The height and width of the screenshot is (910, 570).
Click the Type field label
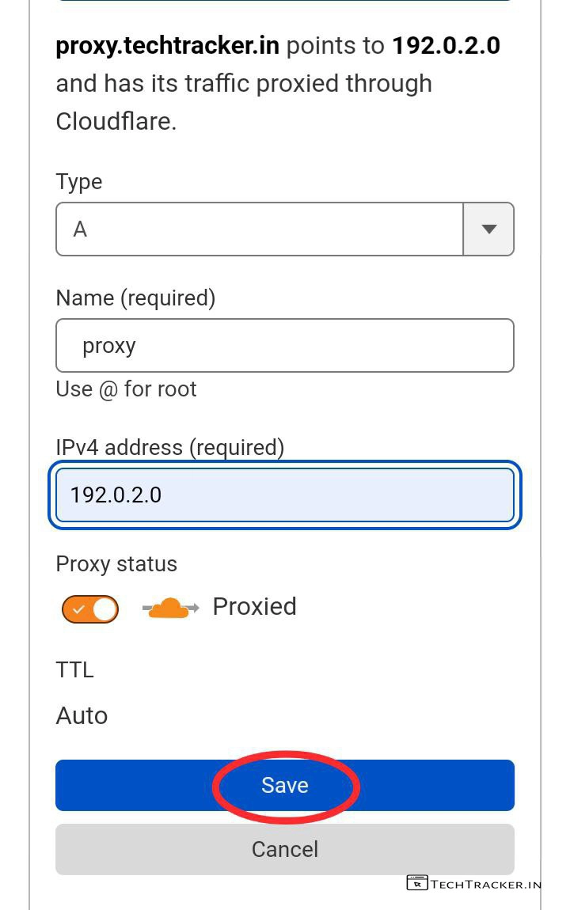(78, 181)
